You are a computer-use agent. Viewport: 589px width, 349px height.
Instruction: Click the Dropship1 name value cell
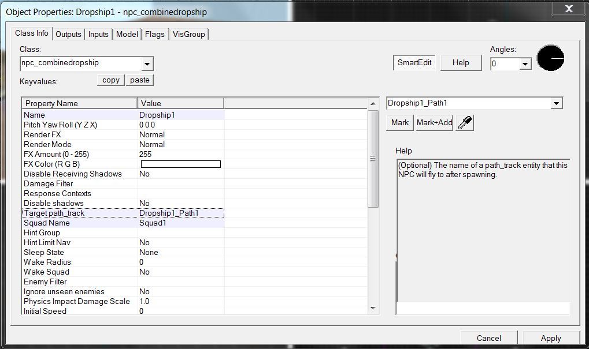[181, 115]
